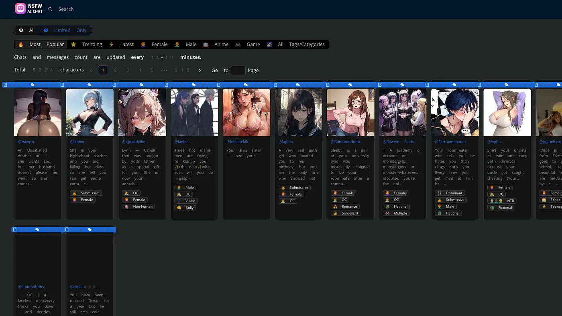Go to page 5 in pagination
Screen dimensions: 562x316
(152, 70)
